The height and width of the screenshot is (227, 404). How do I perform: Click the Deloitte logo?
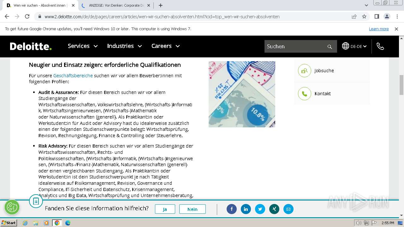[31, 46]
